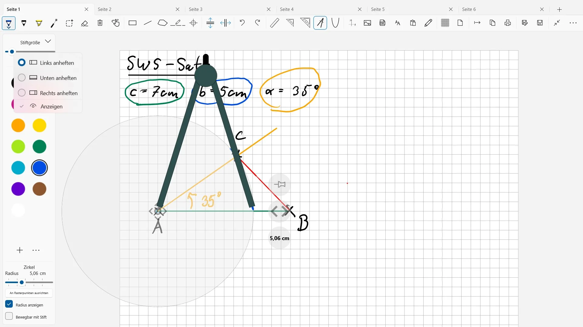Toggle the Anzeigen menu entry

[x=48, y=106]
